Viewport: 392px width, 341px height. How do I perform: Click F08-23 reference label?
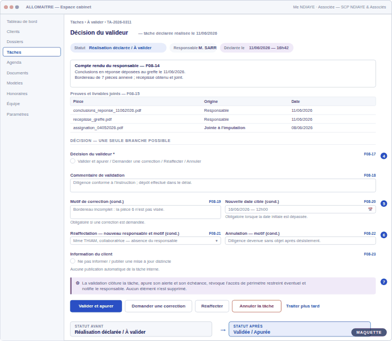(370, 254)
